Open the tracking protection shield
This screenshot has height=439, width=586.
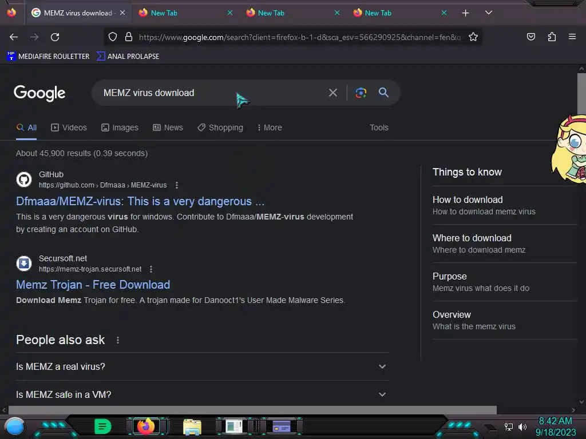tap(113, 37)
